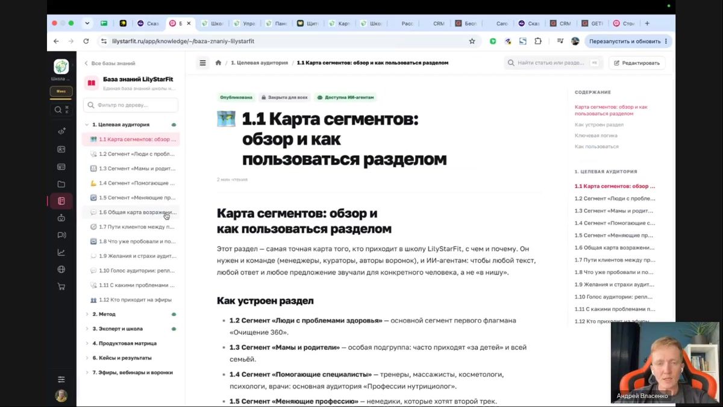The width and height of the screenshot is (723, 407).
Task: Open '1.10 Голос аудитории' tree item
Action: [131, 271]
